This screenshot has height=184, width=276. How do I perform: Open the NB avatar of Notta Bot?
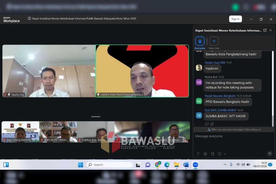(199, 82)
